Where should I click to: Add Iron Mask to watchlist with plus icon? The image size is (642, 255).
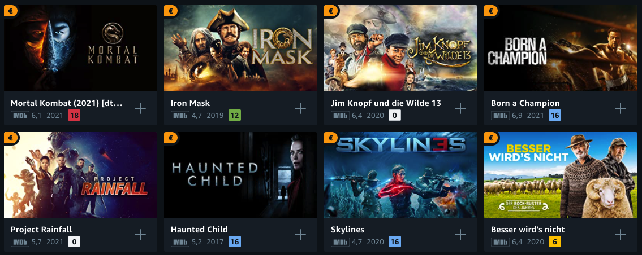point(300,108)
